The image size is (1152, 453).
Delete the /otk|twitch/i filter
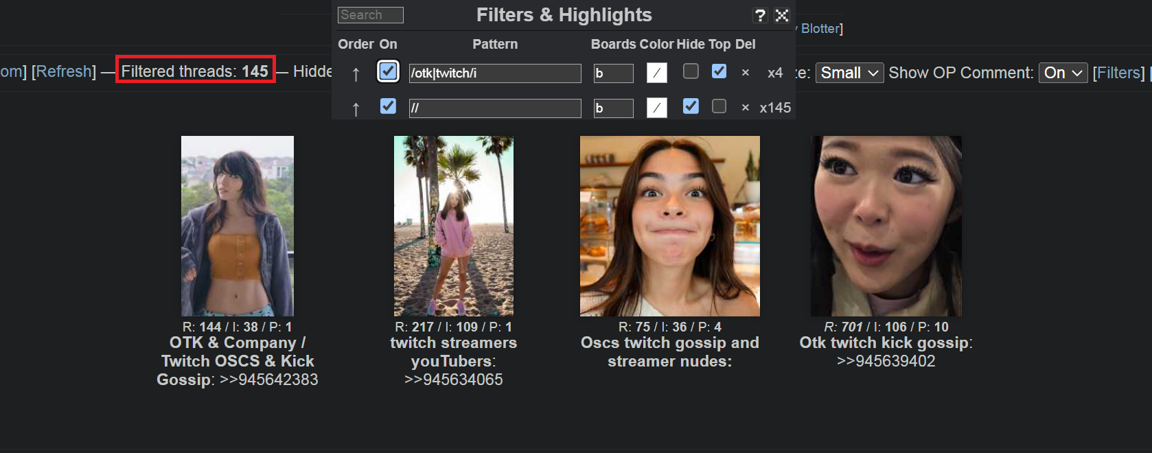746,72
